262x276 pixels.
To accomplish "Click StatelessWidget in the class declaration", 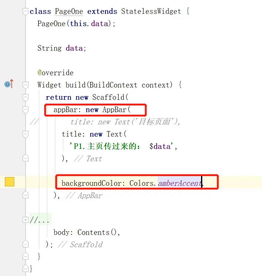I will click(151, 11).
